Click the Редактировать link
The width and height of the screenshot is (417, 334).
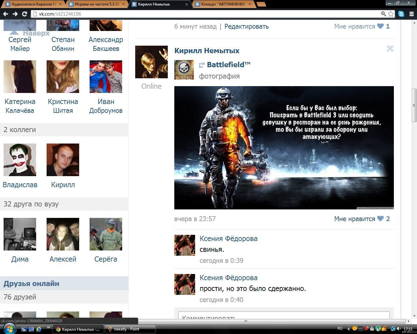coord(246,26)
